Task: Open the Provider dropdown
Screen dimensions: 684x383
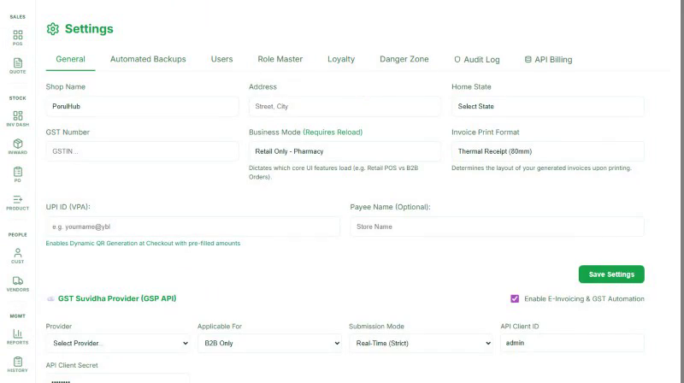Action: click(x=118, y=344)
